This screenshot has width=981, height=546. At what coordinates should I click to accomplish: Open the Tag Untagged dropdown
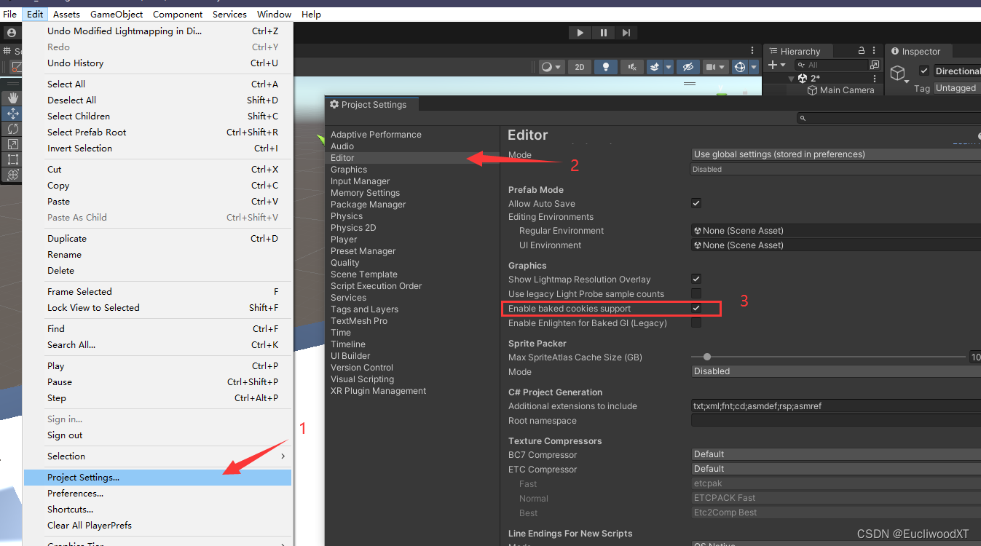pos(957,88)
